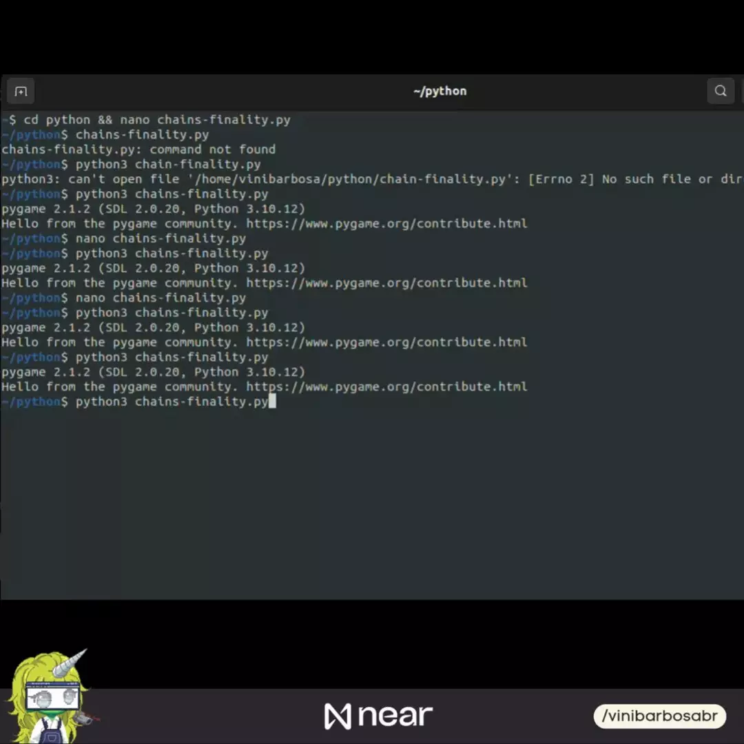Open a new terminal tab
The height and width of the screenshot is (744, 744).
point(21,91)
